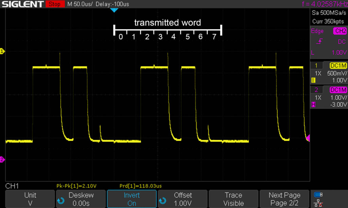Screen dimensions: 348x208
Task: Toggle the Invert On option
Action: [132, 199]
